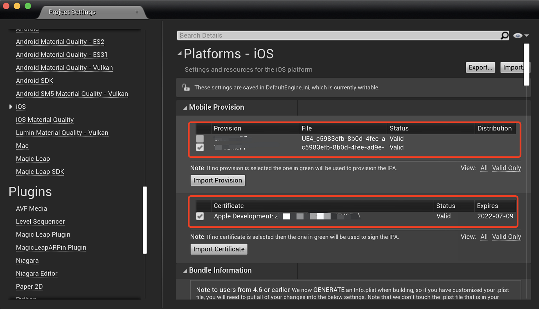Collapse the Bundle Information section

click(185, 271)
